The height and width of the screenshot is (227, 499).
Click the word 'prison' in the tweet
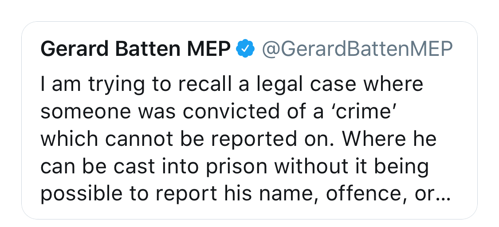(x=236, y=167)
